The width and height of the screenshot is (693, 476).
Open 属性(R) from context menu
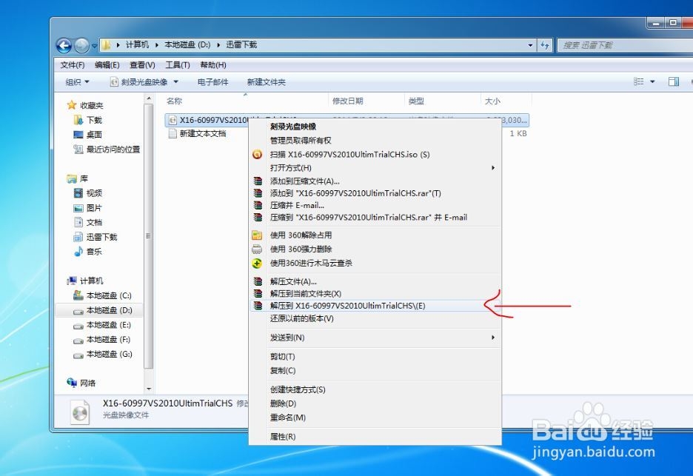(x=375, y=437)
